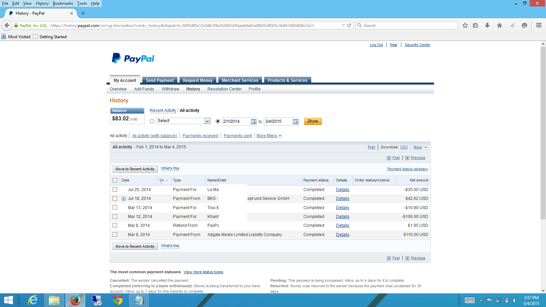Check the Mar 12, 2014 transaction checkbox
The image size is (546, 307).
pos(115,217)
